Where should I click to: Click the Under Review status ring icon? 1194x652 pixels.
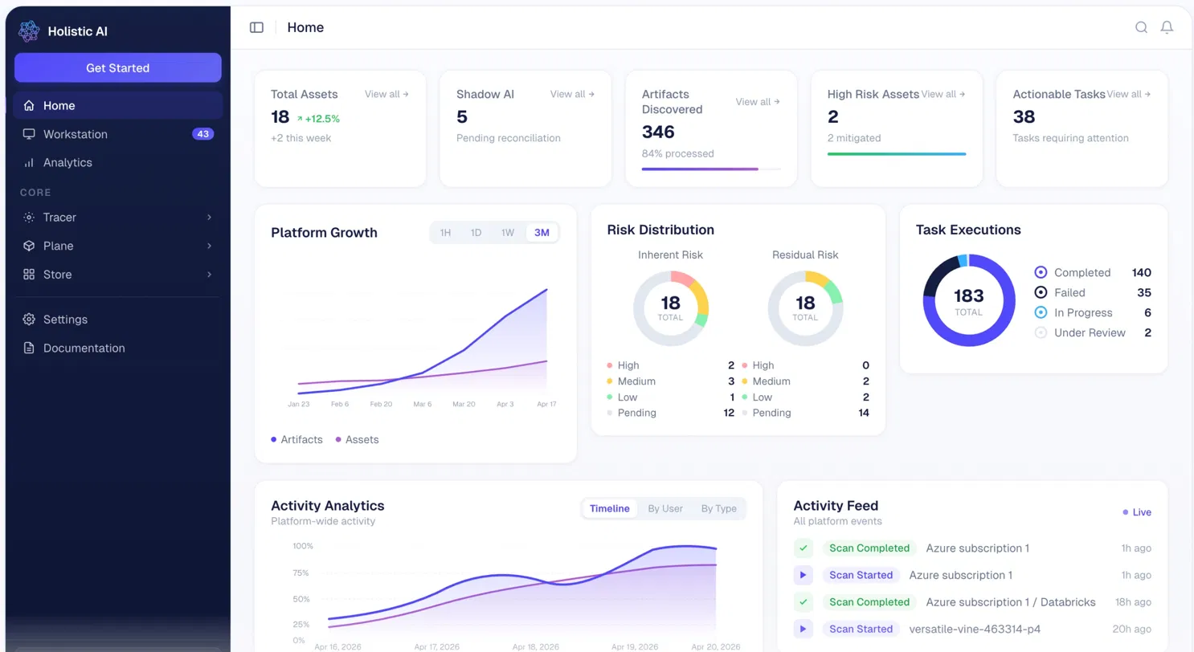coord(1041,332)
